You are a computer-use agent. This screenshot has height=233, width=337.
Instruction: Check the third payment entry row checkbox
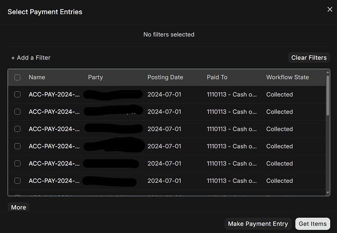point(18,129)
